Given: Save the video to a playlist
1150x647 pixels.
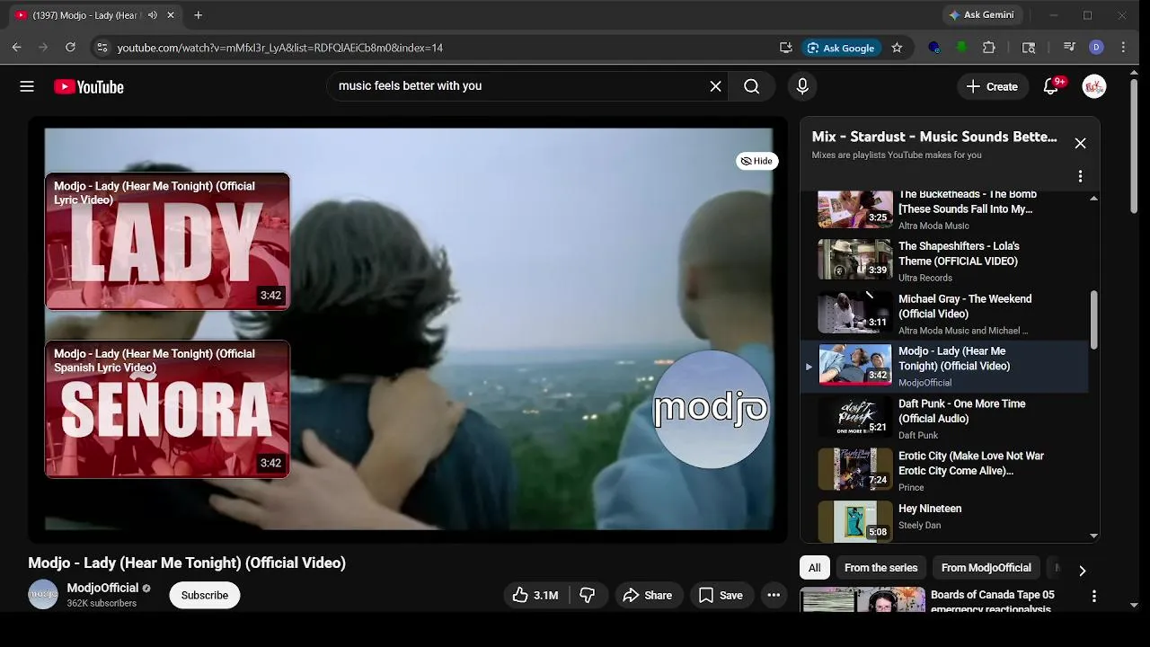Looking at the screenshot, I should [721, 595].
